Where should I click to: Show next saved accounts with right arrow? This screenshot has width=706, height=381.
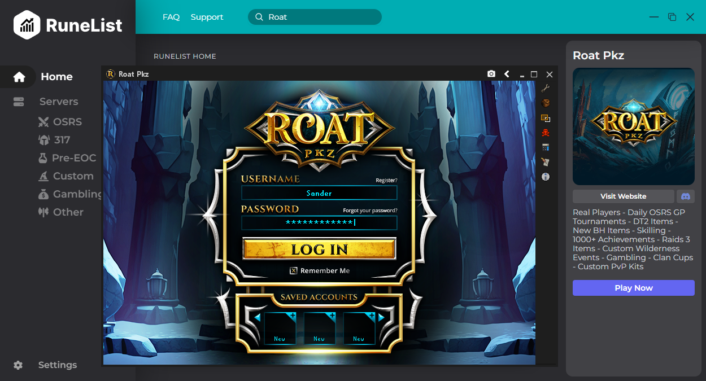tap(381, 318)
